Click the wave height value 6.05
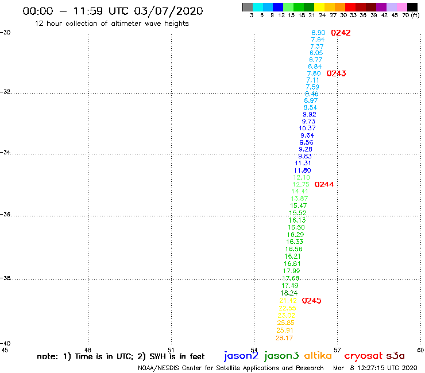The image size is (425, 373). [x=316, y=53]
